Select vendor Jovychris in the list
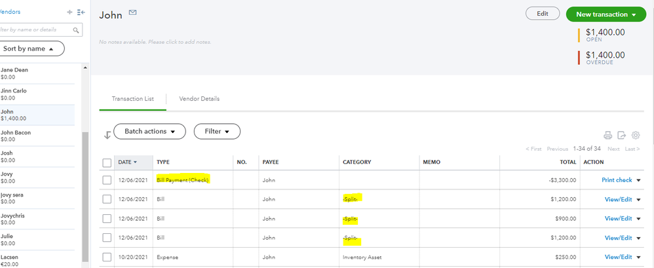This screenshot has height=268, width=654. 37,220
